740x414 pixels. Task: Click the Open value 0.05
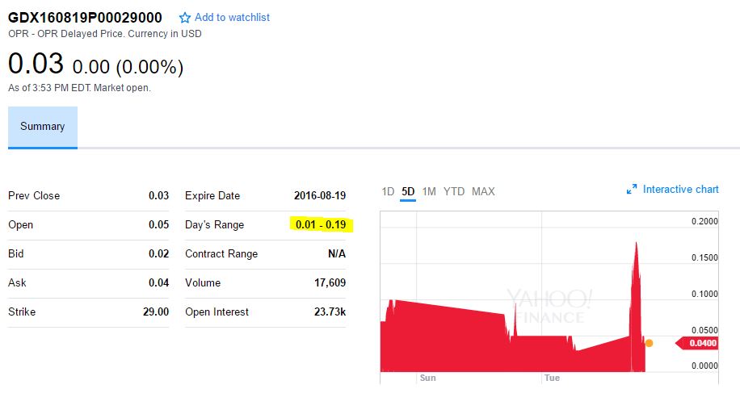158,224
